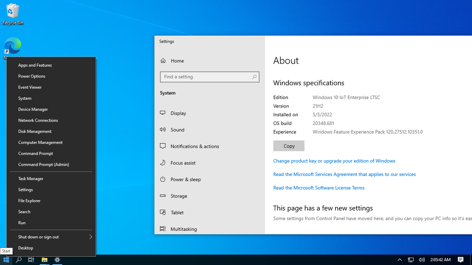472x265 pixels.
Task: Launch Event Viewer from the menu
Action: click(51, 87)
